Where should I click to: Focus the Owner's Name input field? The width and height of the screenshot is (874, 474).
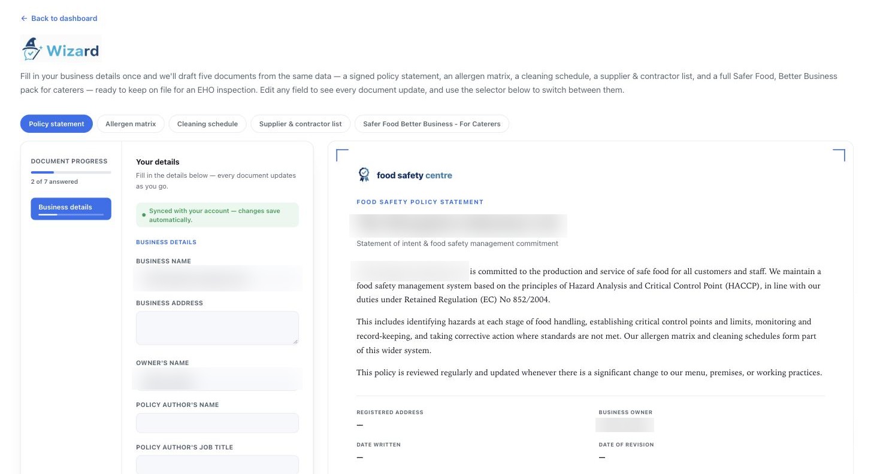point(217,380)
